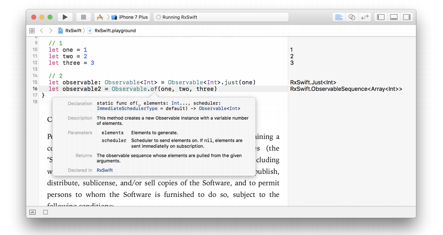Click the '// 2' comment line

point(55,76)
